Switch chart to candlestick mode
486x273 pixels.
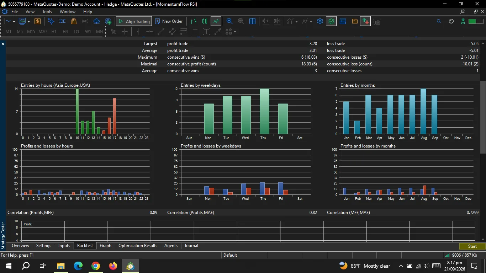[205, 21]
